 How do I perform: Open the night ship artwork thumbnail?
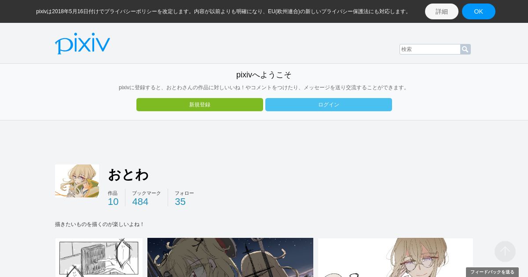tap(230, 258)
